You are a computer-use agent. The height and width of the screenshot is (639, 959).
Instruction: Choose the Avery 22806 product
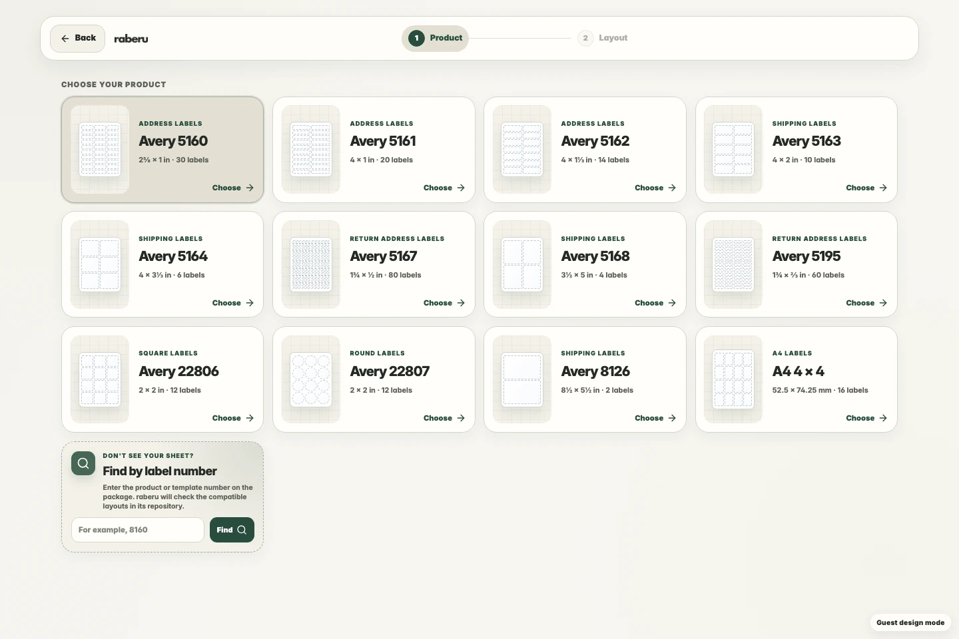click(233, 418)
